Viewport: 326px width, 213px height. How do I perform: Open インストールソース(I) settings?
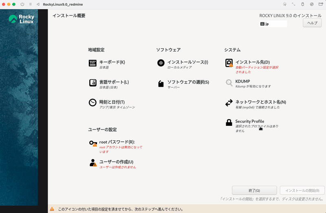coord(188,62)
